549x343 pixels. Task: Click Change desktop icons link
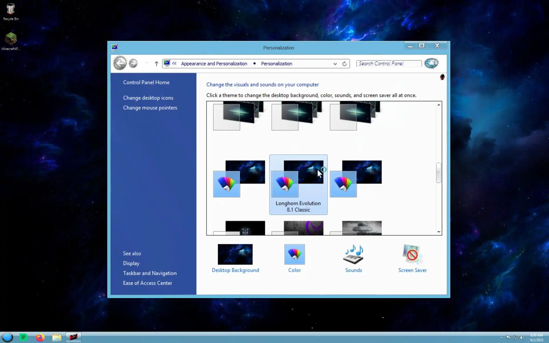(x=148, y=98)
